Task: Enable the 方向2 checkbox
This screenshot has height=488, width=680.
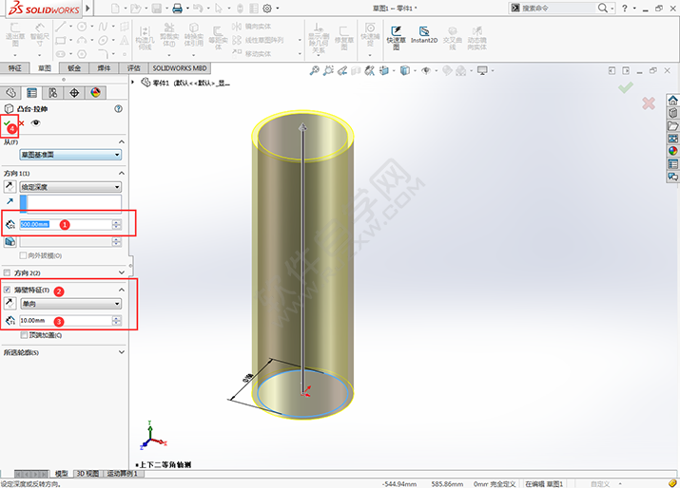Action: click(x=8, y=272)
